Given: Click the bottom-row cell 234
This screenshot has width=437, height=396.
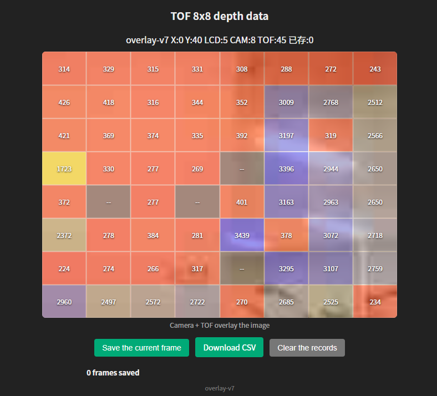Looking at the screenshot, I should [375, 302].
